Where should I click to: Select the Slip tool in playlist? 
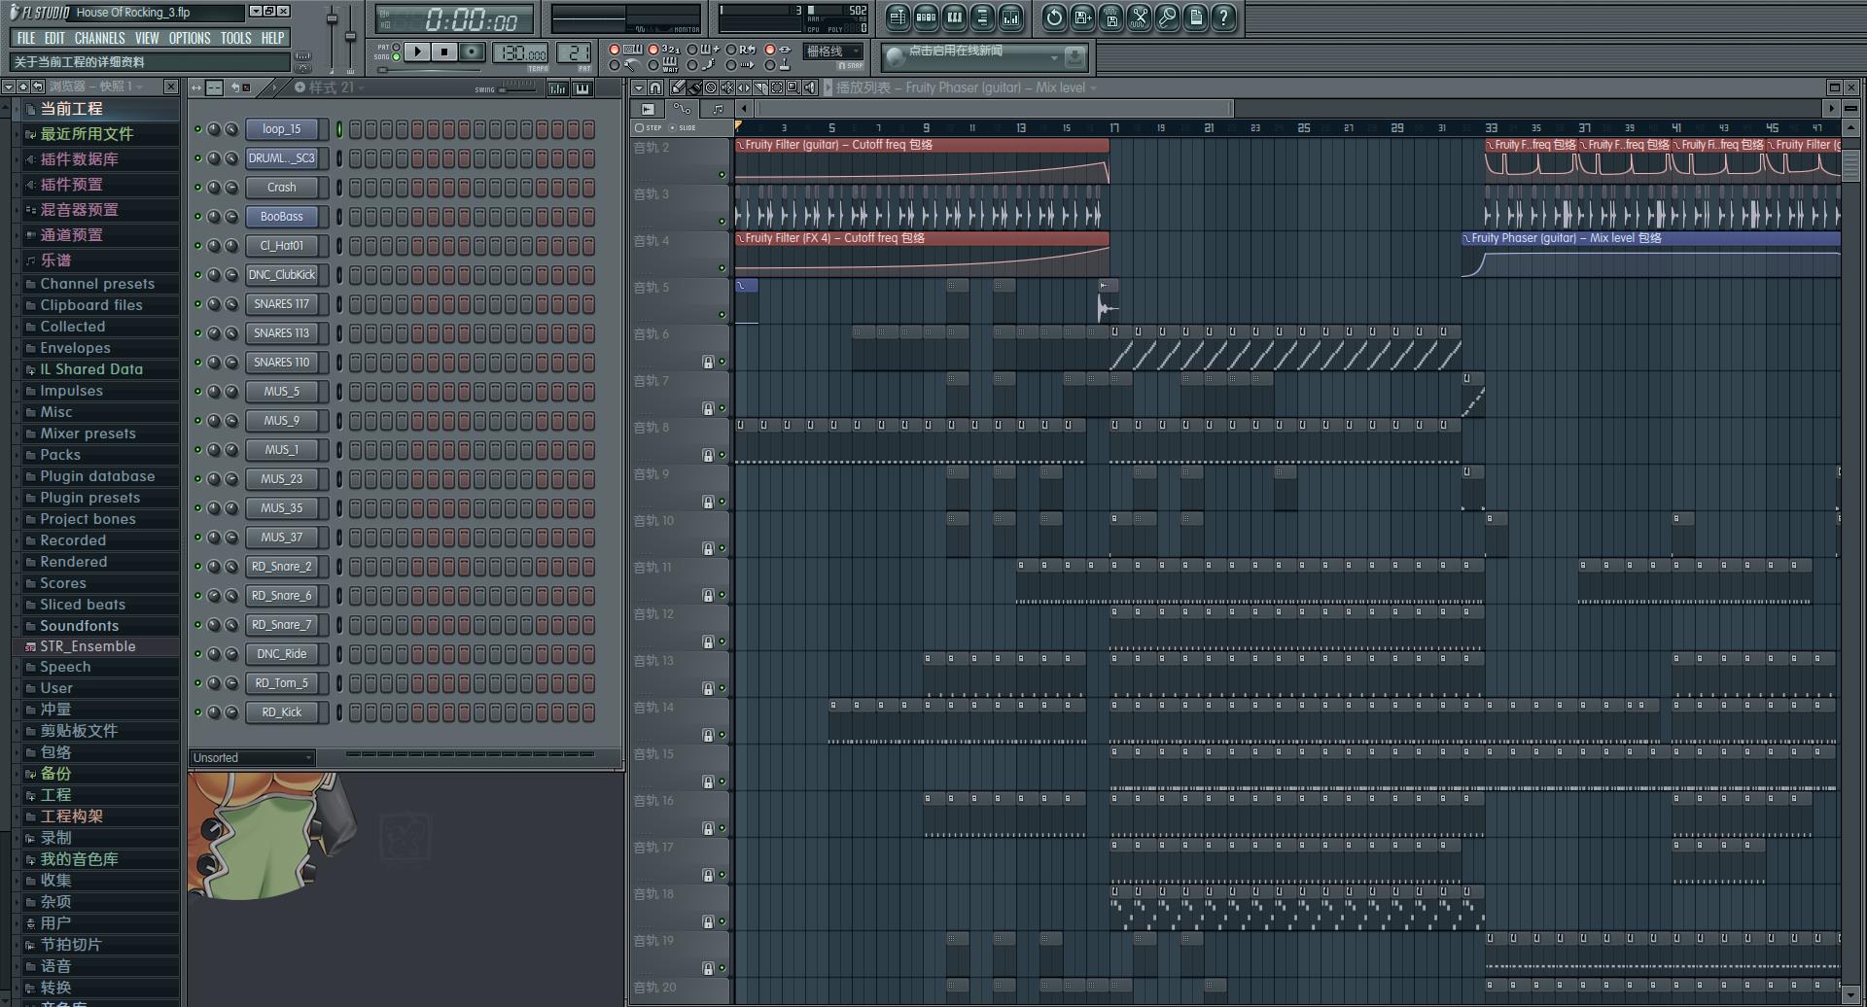(744, 87)
